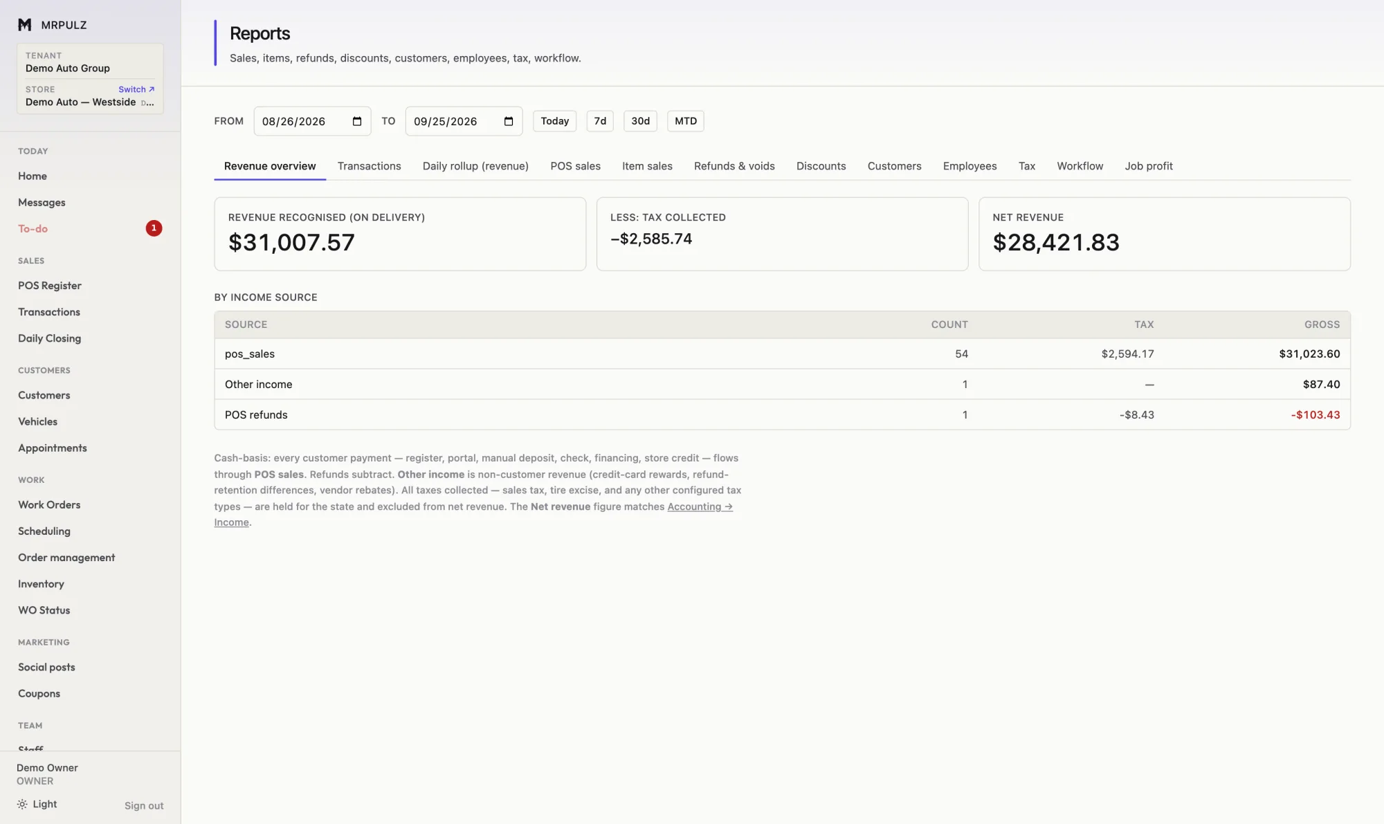Open the Daily rollup (revenue) tab

pos(475,166)
